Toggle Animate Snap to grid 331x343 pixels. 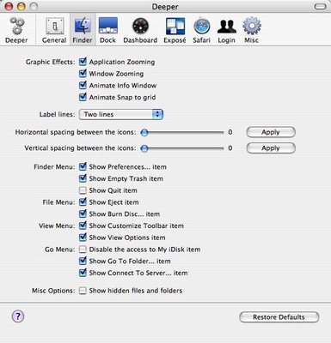click(83, 97)
